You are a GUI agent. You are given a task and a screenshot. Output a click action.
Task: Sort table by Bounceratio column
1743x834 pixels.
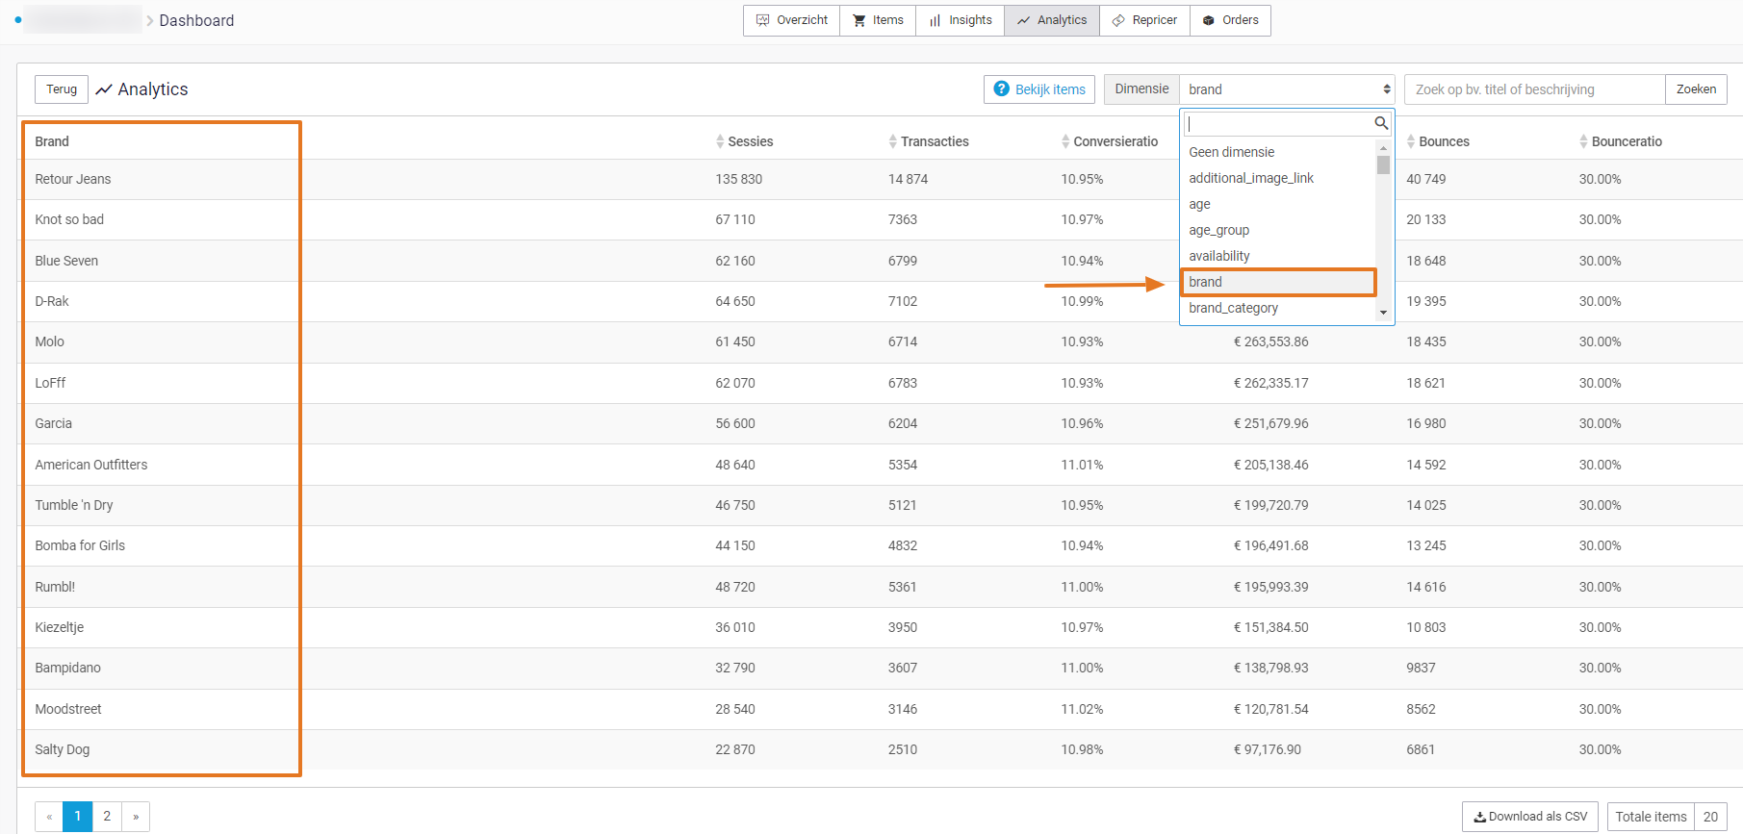pyautogui.click(x=1621, y=141)
